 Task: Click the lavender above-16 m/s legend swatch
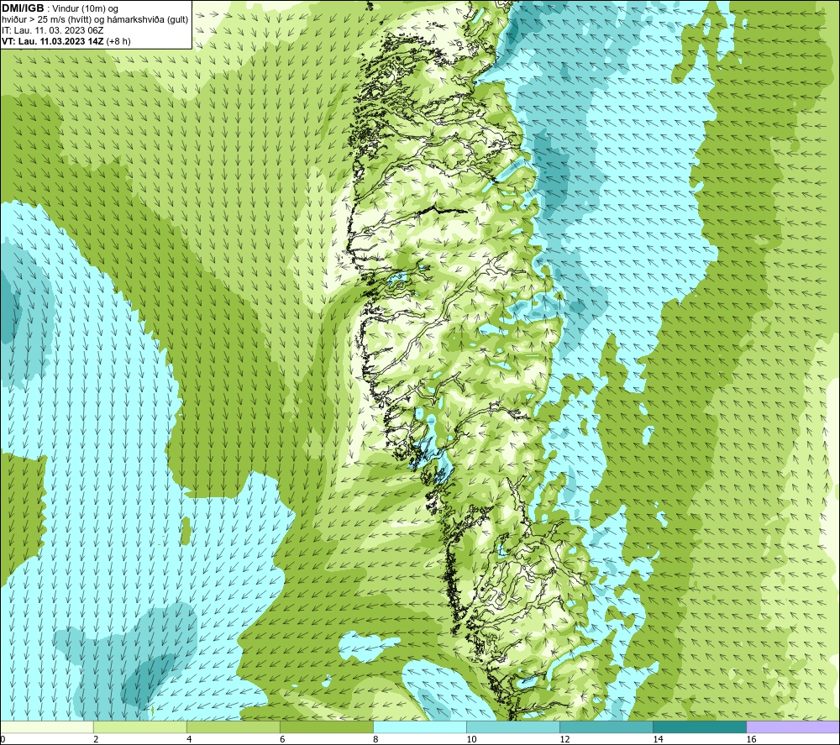coord(793,727)
